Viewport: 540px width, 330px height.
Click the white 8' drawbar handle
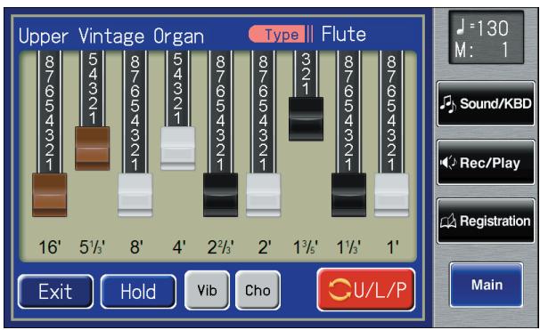point(135,195)
